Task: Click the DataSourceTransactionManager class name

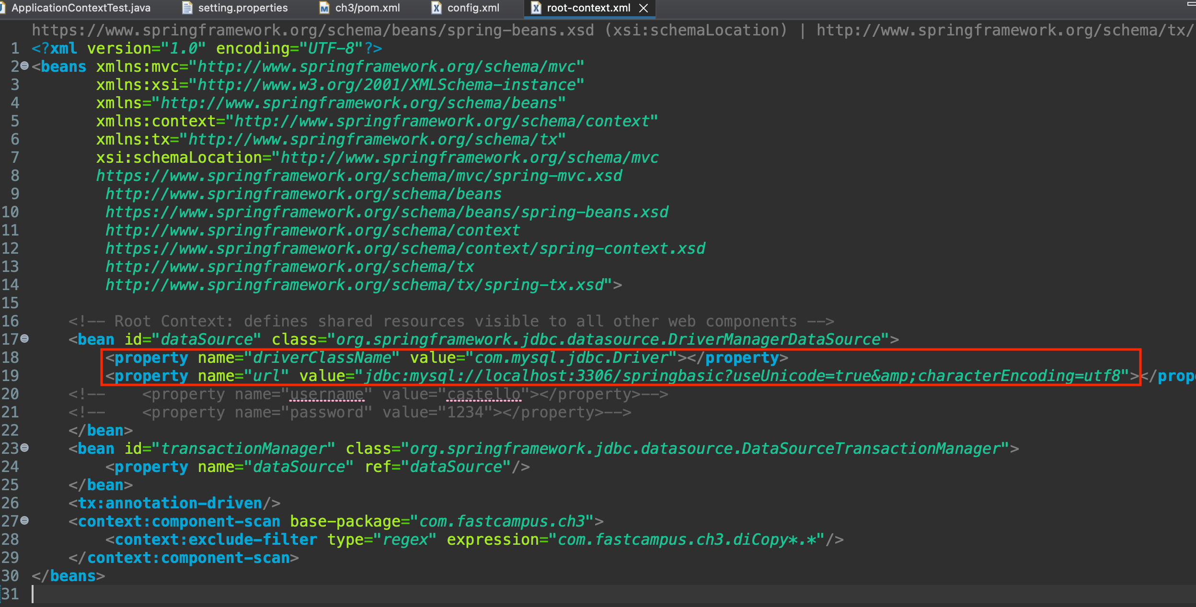Action: 871,449
